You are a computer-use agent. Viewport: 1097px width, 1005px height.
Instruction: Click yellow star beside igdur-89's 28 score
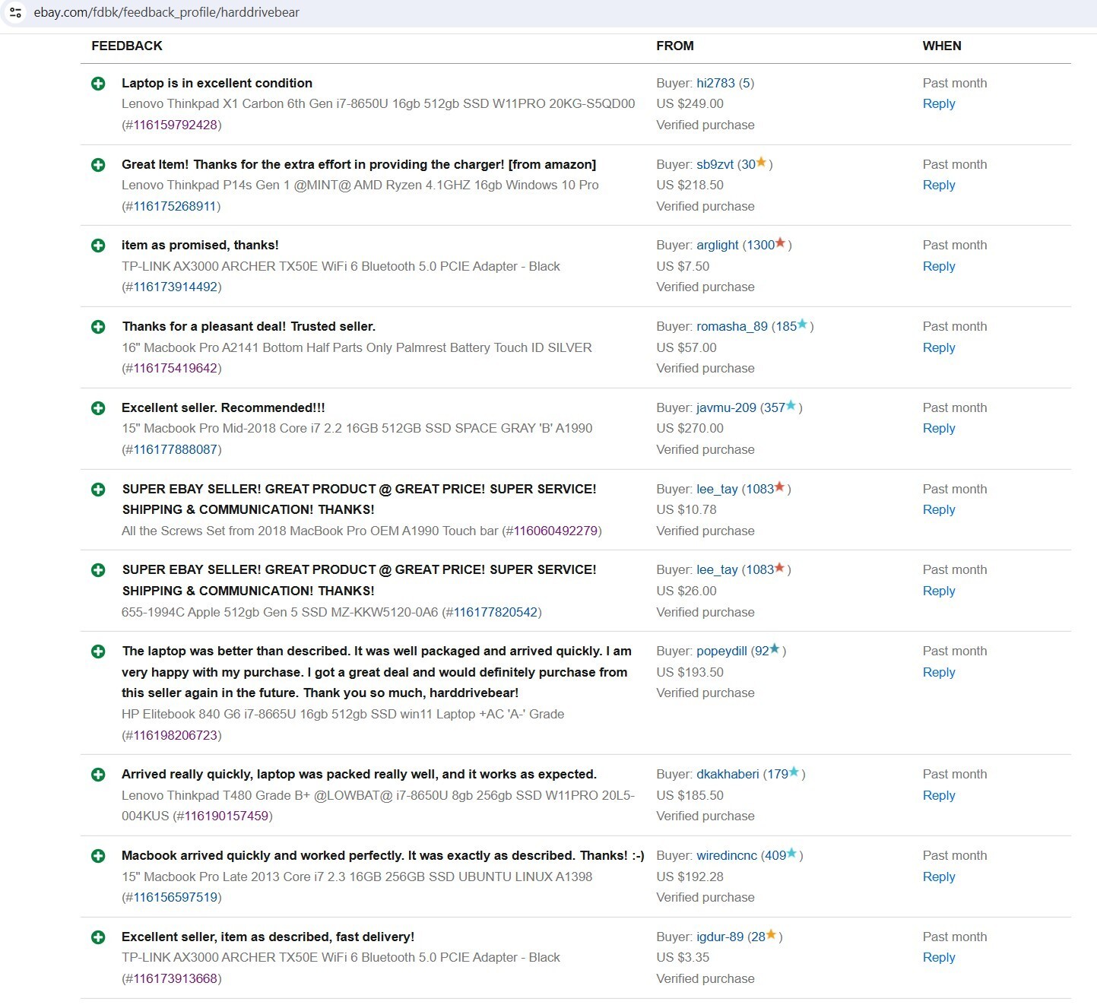coord(771,935)
